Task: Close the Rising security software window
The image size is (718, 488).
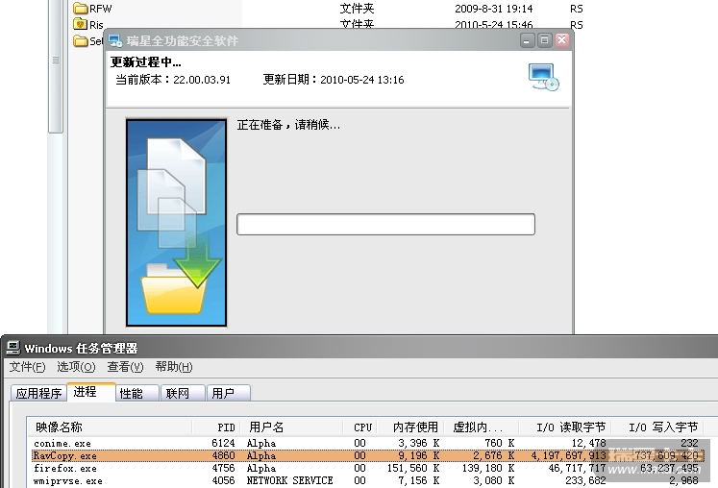Action: click(x=562, y=40)
